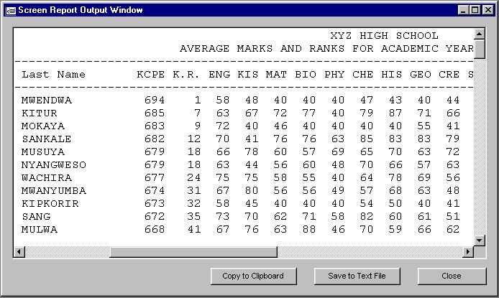Select the MWENDWA row name
The width and height of the screenshot is (499, 298).
coord(47,100)
